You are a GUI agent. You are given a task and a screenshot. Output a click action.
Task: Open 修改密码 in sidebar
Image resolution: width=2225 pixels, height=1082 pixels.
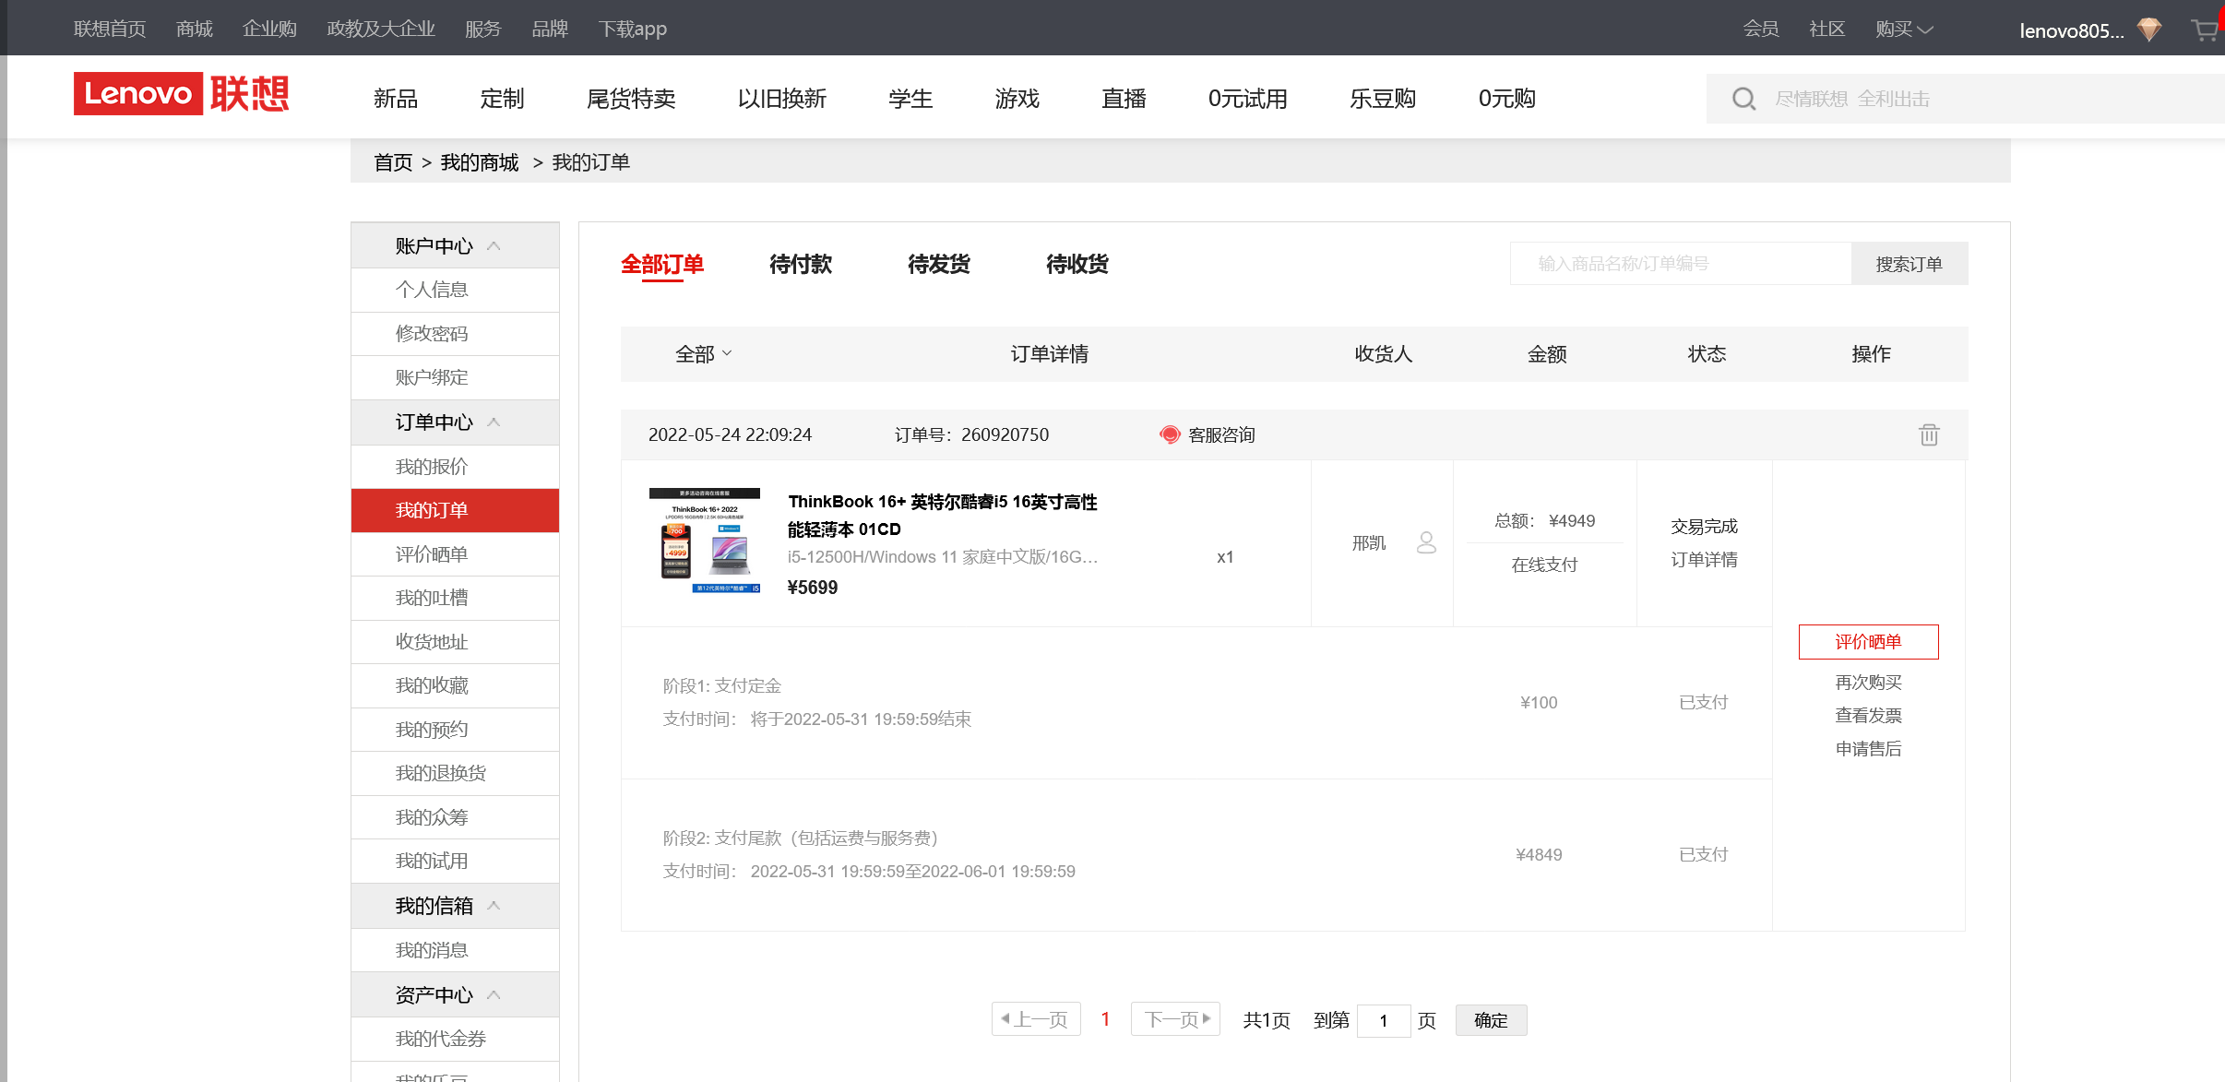pyautogui.click(x=455, y=334)
